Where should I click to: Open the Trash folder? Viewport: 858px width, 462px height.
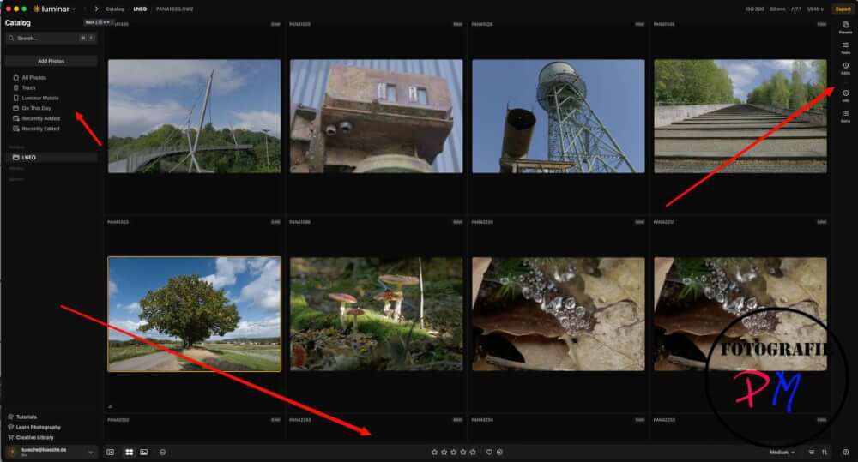[28, 88]
